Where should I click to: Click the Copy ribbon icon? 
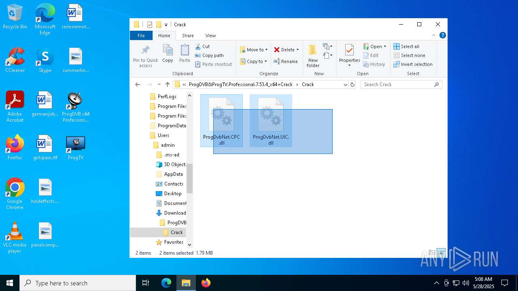[168, 53]
